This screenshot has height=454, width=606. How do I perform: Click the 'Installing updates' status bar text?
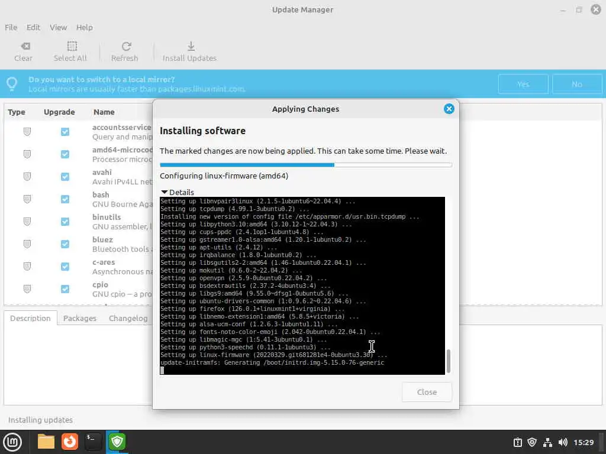(x=40, y=420)
